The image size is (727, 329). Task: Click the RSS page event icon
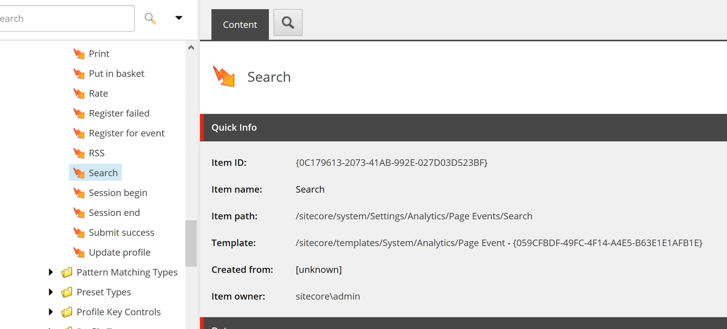79,153
